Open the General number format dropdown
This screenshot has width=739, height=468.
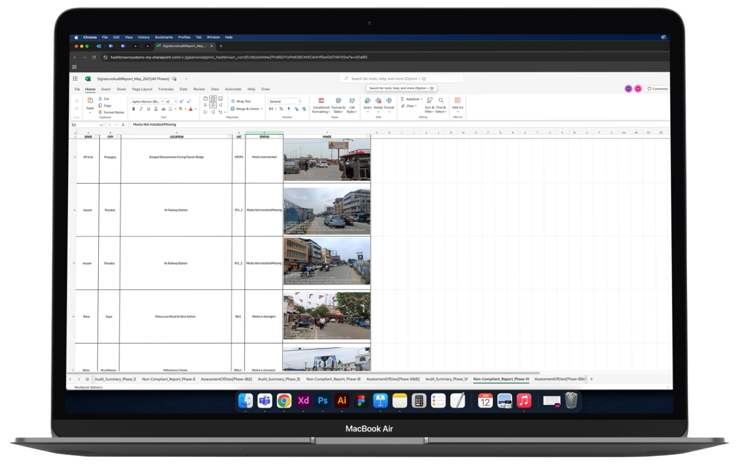[298, 102]
